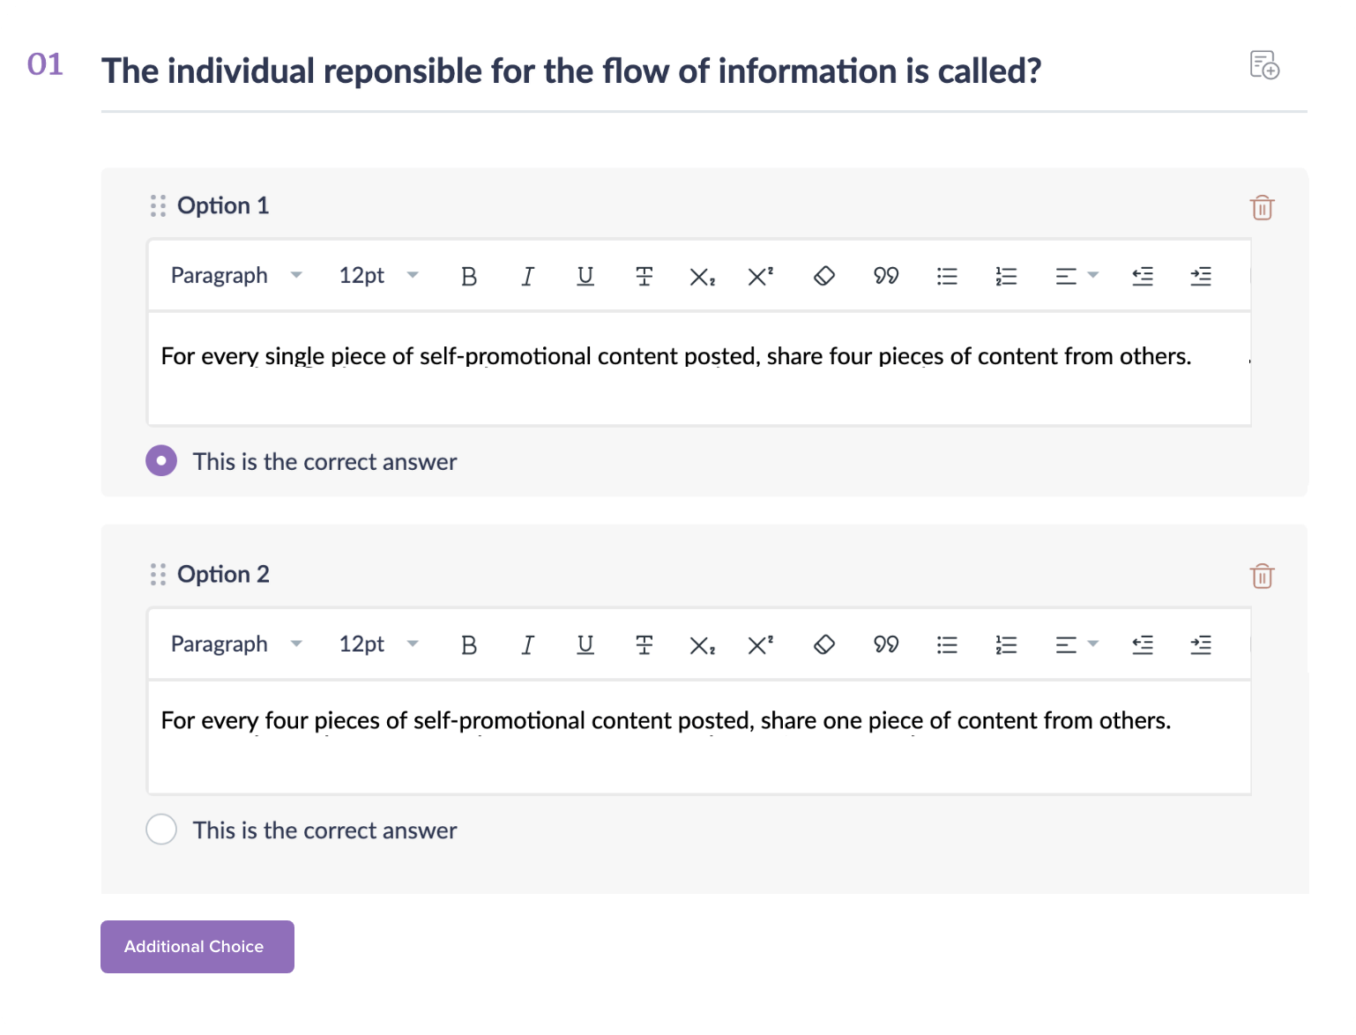
Task: Delete Option 1 with the trash icon
Action: coord(1262,208)
